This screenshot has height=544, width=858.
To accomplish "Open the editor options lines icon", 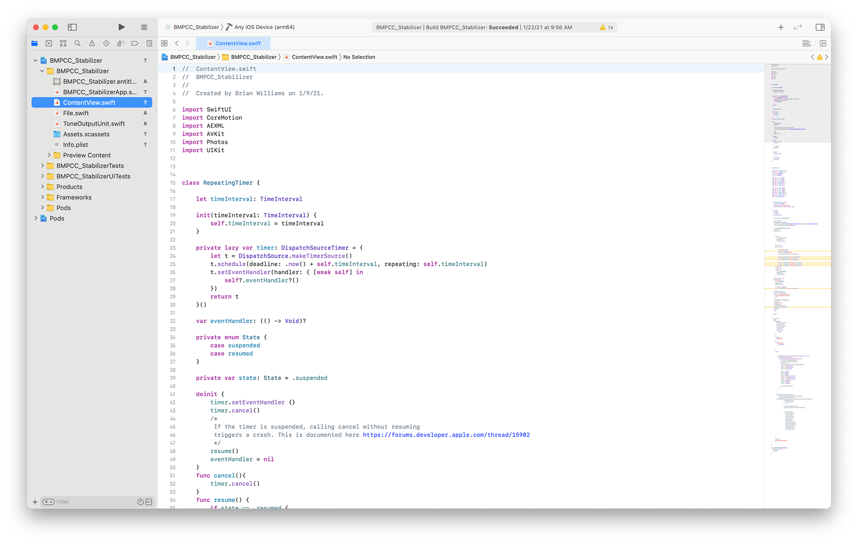I will [x=807, y=43].
